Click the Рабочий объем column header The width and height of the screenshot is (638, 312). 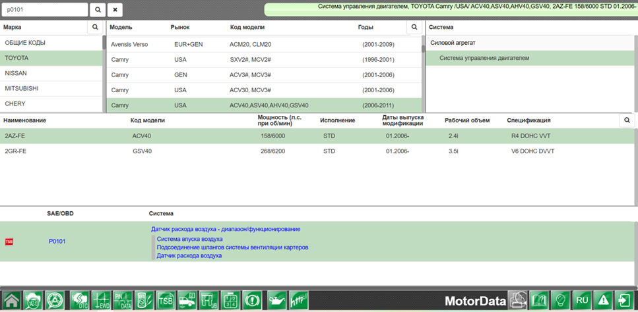click(467, 120)
